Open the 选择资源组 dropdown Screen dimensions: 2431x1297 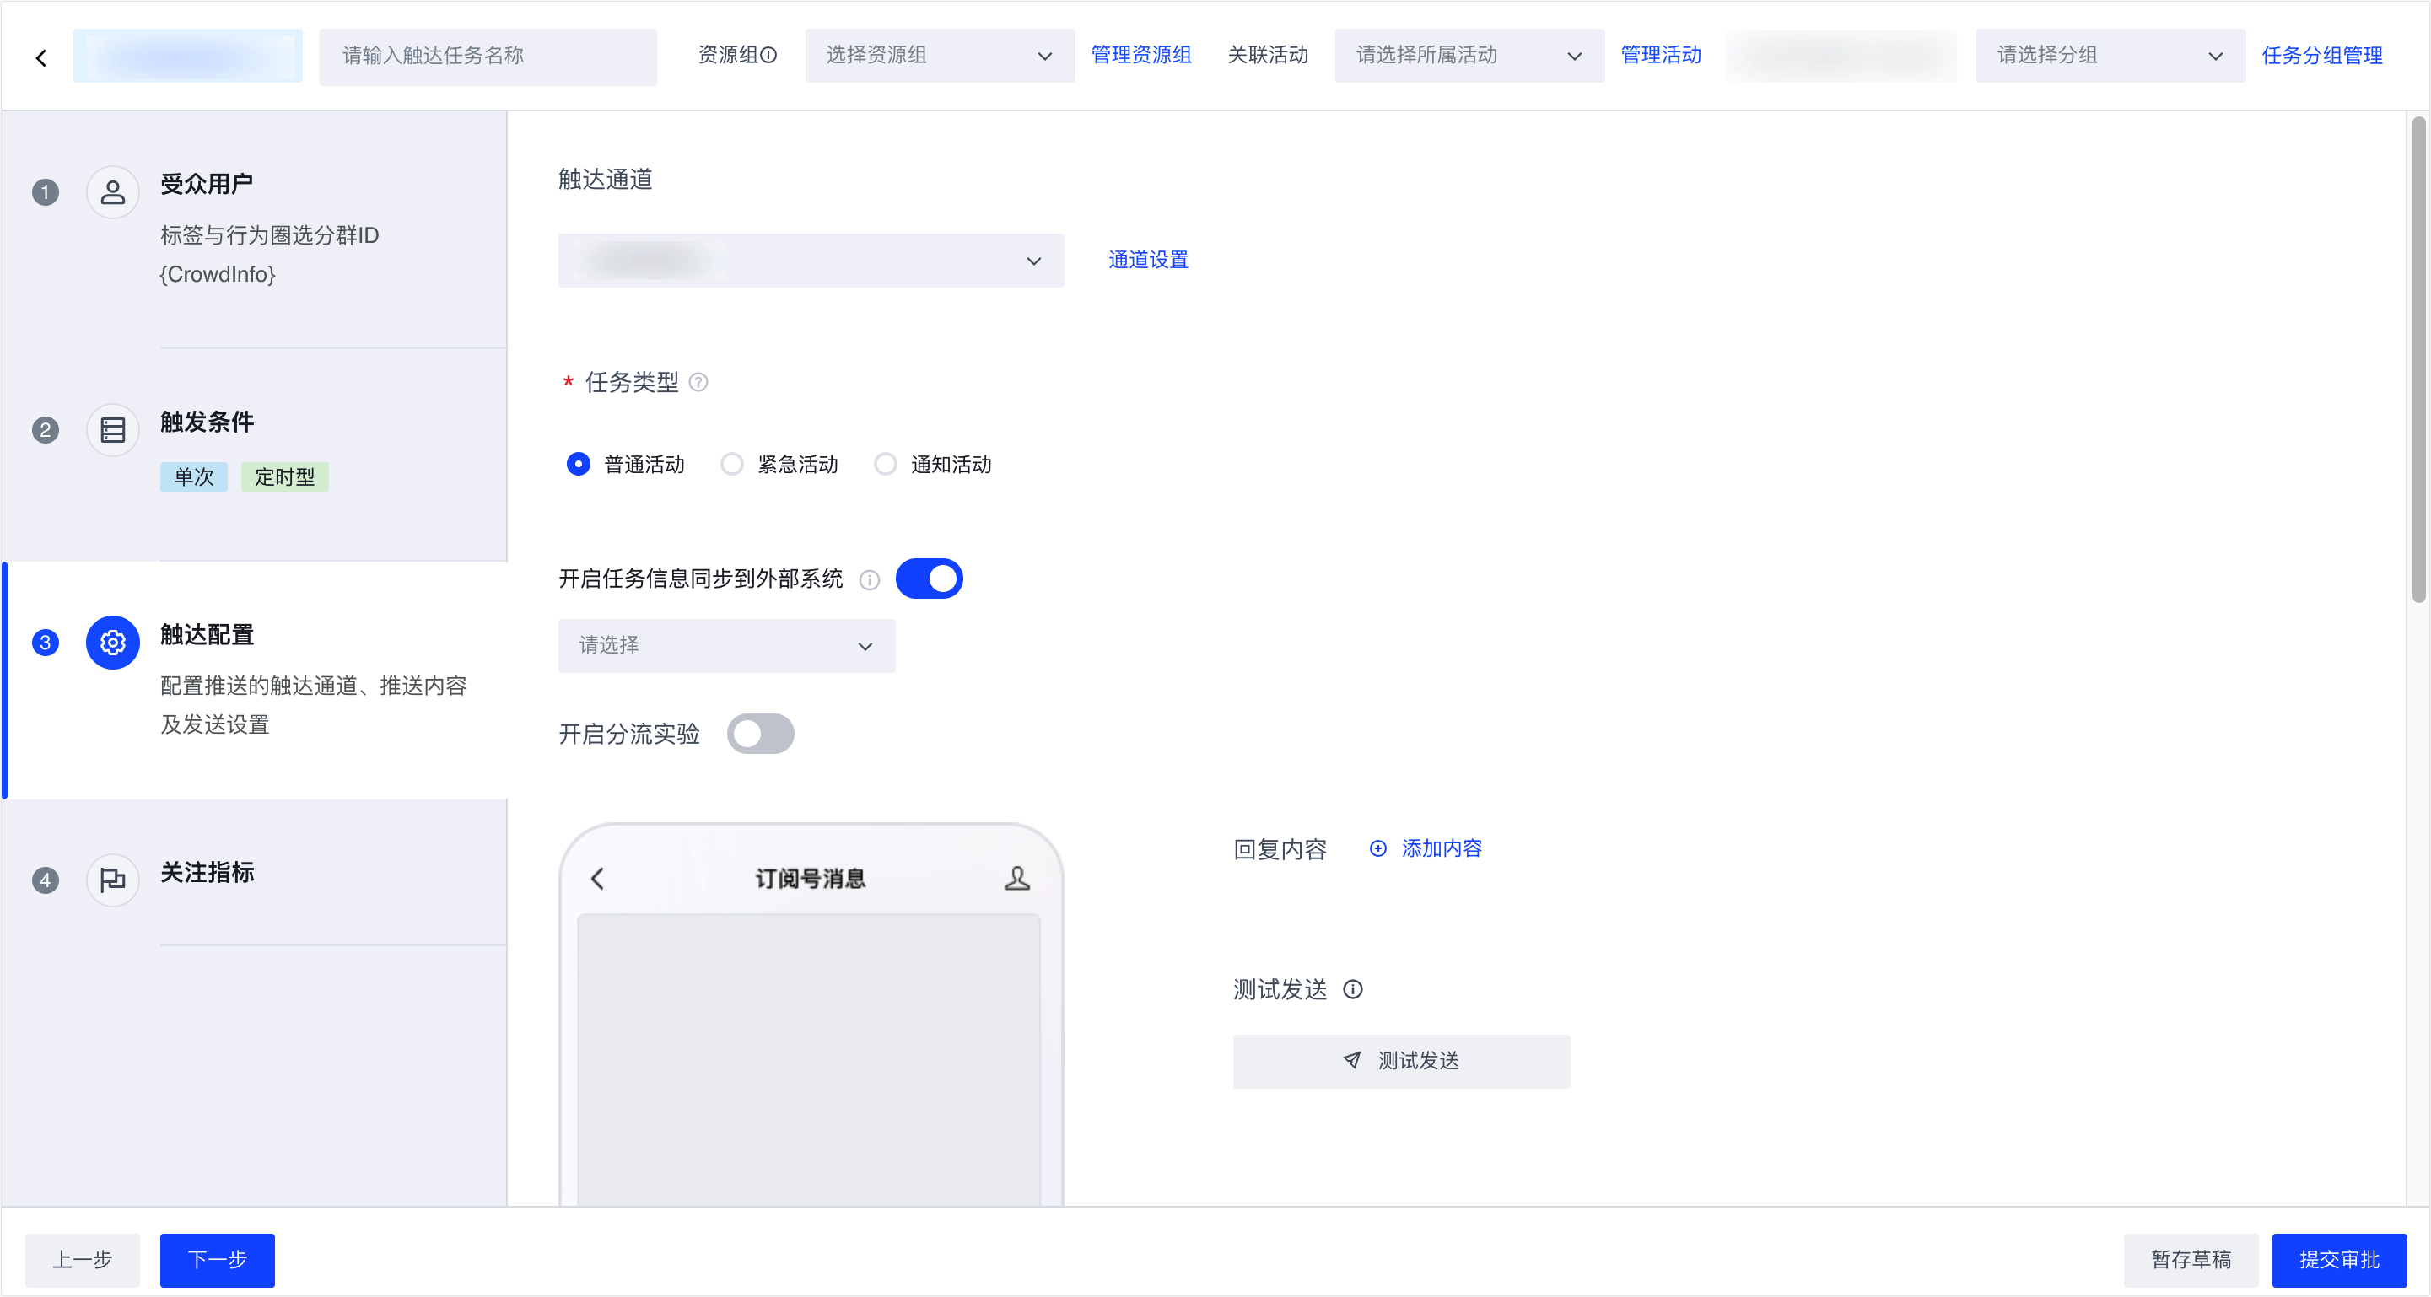click(939, 56)
